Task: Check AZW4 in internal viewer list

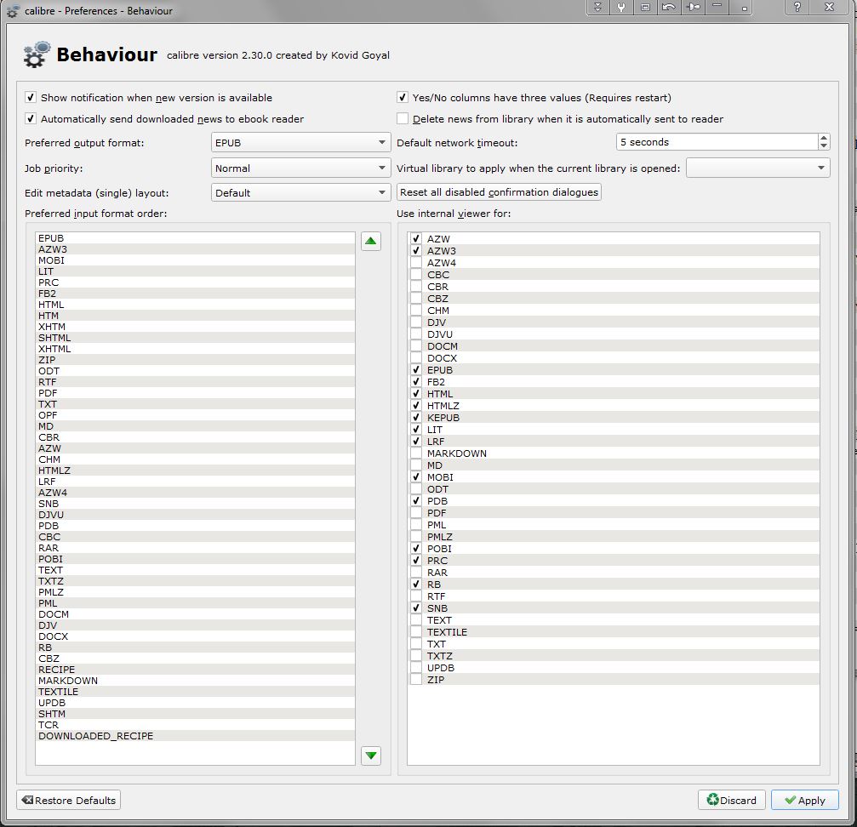Action: point(416,263)
